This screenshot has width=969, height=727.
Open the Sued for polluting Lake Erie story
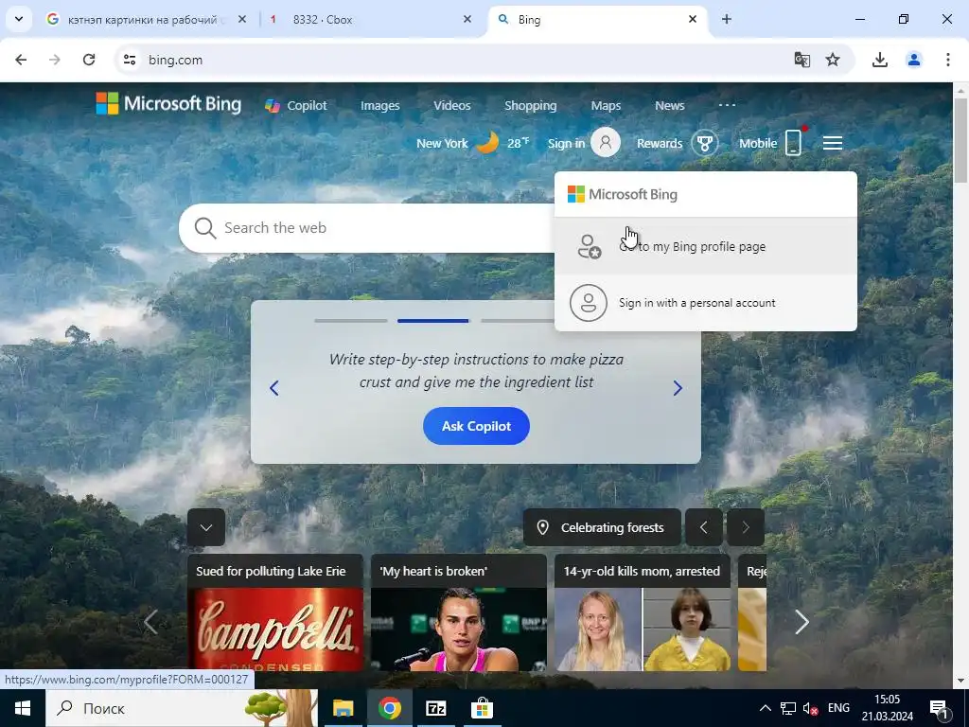(275, 612)
